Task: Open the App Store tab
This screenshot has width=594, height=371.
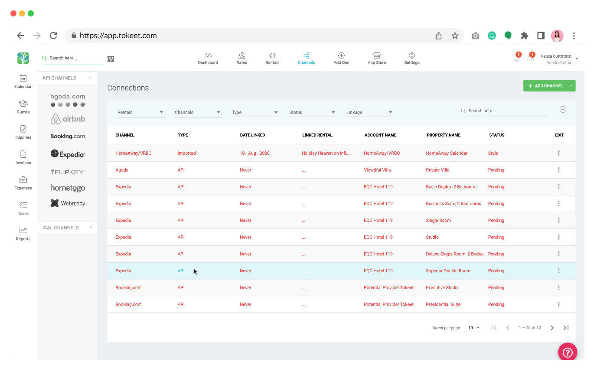Action: point(377,59)
